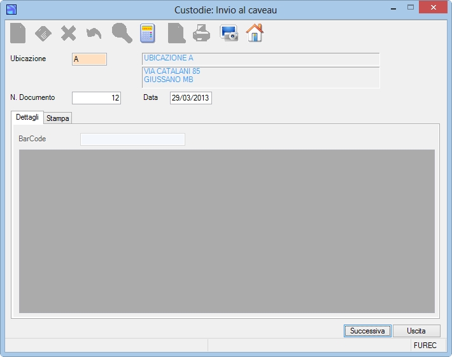Focus the Ubicazione code field
This screenshot has width=452, height=357.
point(89,59)
